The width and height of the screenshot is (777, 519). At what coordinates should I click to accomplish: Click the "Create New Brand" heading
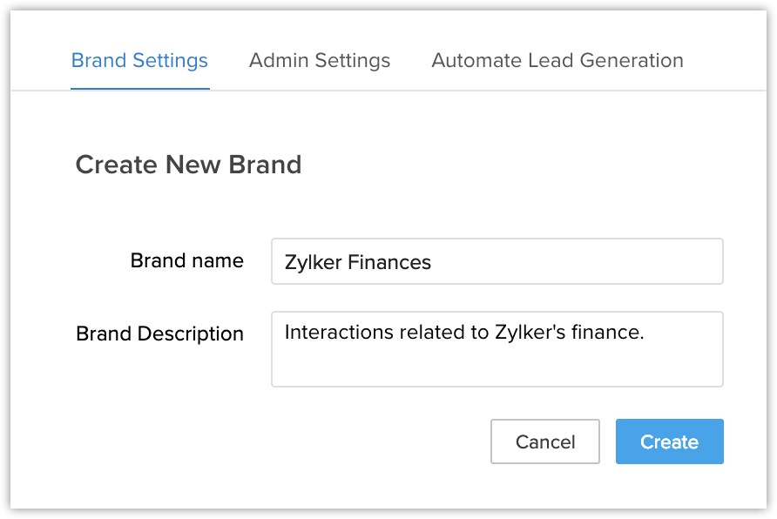188,165
